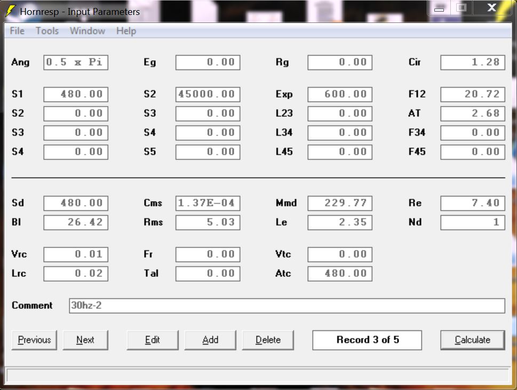Image resolution: width=517 pixels, height=390 pixels.
Task: Click the Edit button
Action: coord(153,340)
